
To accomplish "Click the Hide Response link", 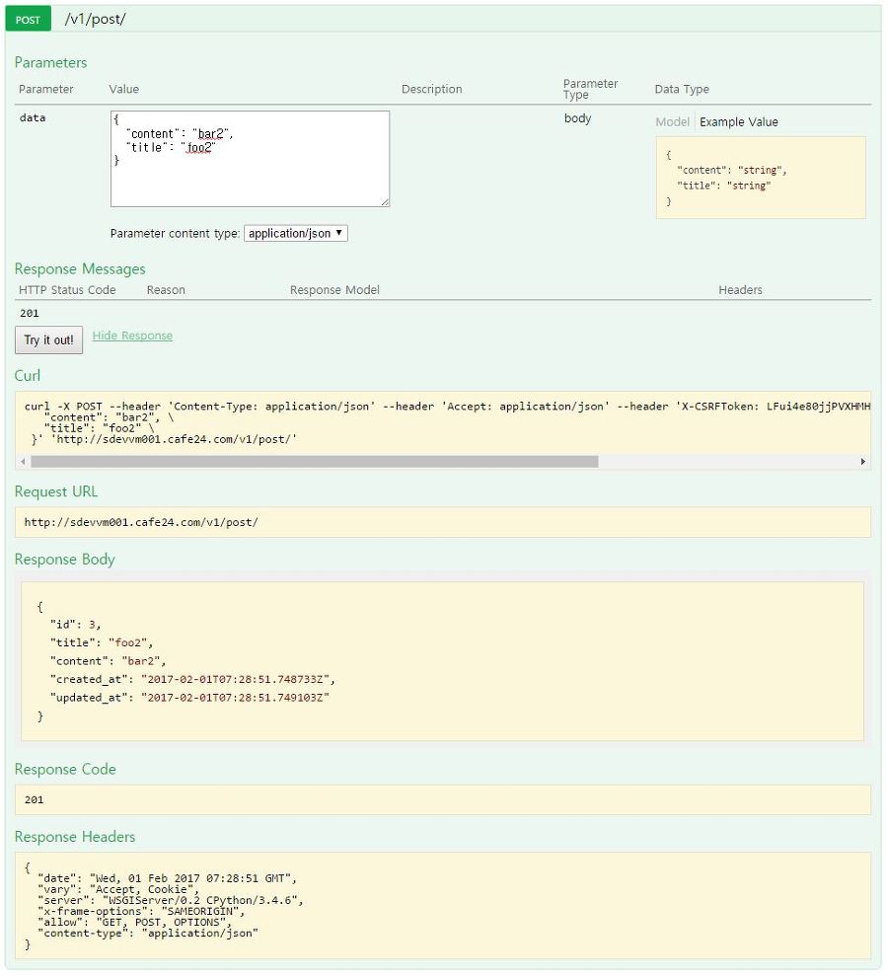I will coord(132,336).
